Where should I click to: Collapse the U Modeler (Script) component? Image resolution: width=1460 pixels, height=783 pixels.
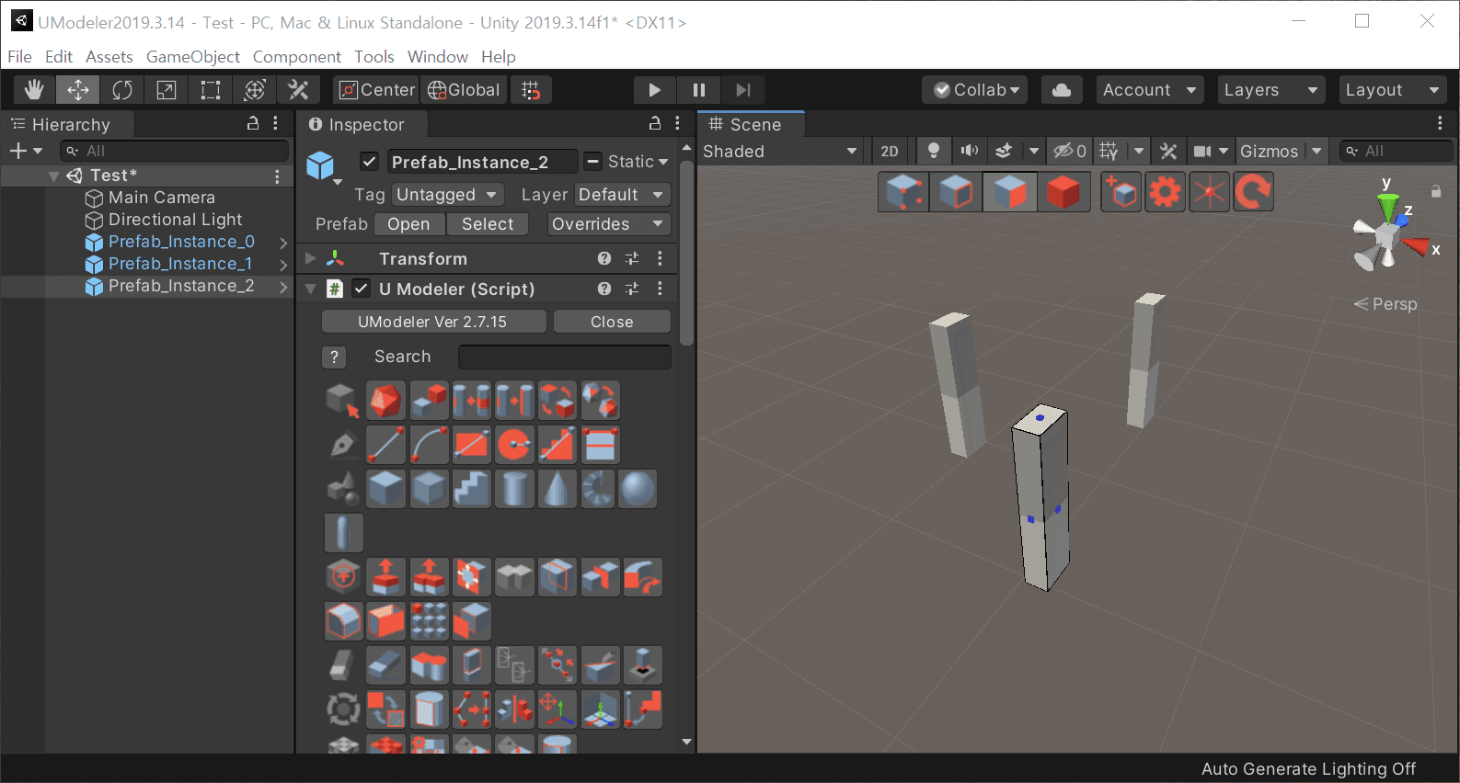[x=311, y=289]
